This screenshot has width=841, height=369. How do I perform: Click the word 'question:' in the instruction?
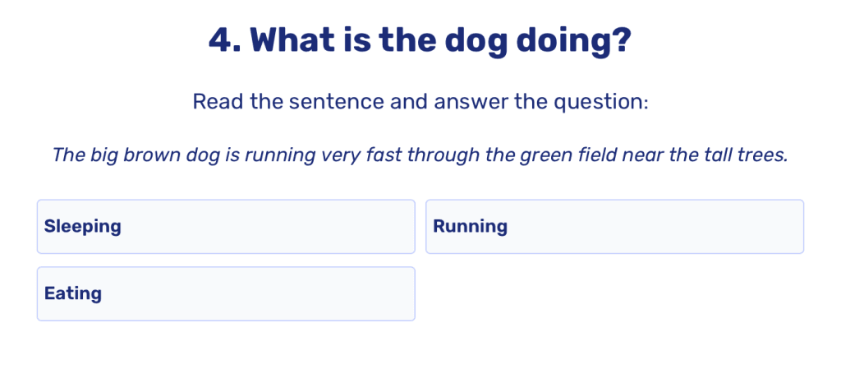coord(607,102)
